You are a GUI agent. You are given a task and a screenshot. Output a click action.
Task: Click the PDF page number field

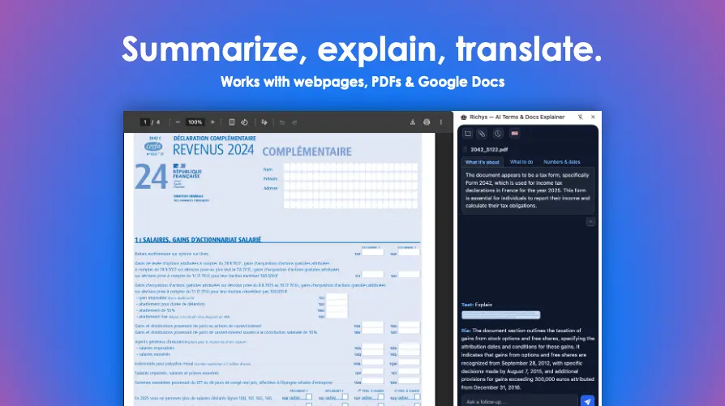(144, 122)
